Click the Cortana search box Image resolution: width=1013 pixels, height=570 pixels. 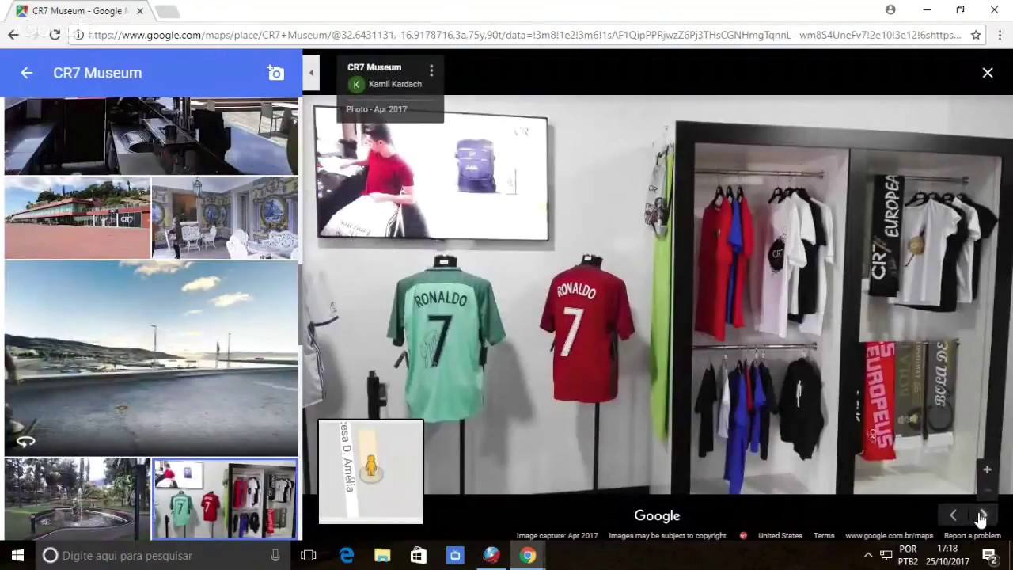coord(162,556)
